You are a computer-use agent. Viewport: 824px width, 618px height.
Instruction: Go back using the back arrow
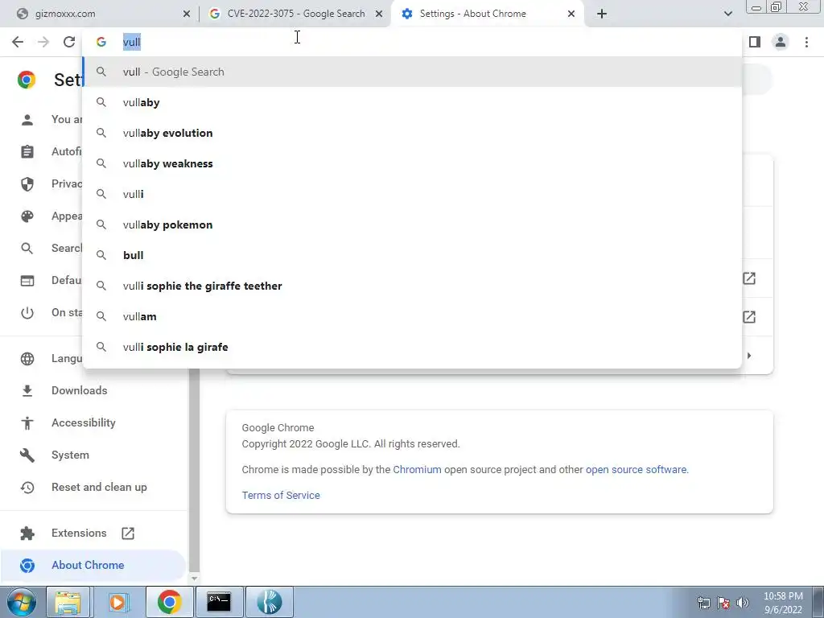pos(18,42)
